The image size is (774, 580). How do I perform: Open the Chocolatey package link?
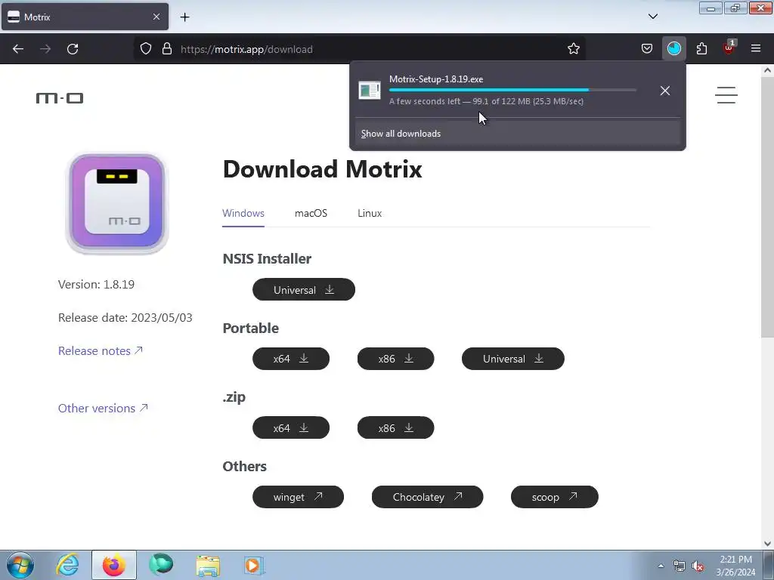428,497
